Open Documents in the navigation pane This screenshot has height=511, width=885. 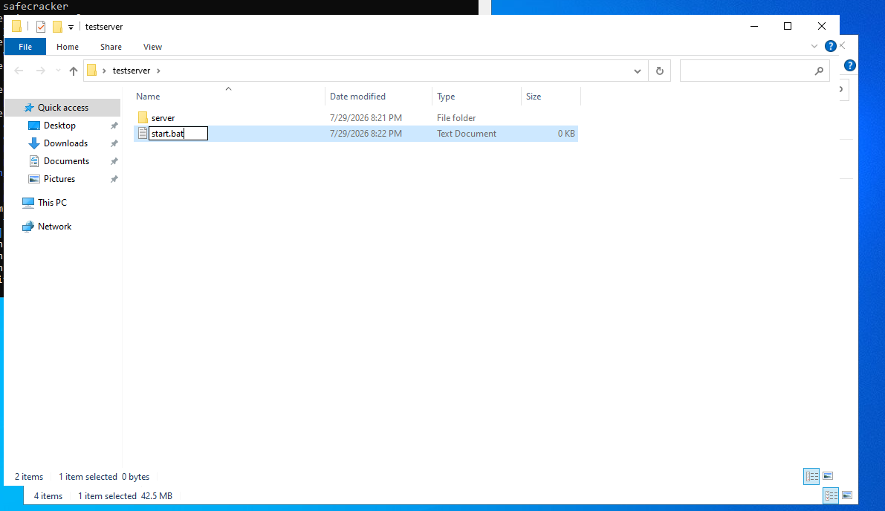point(66,160)
